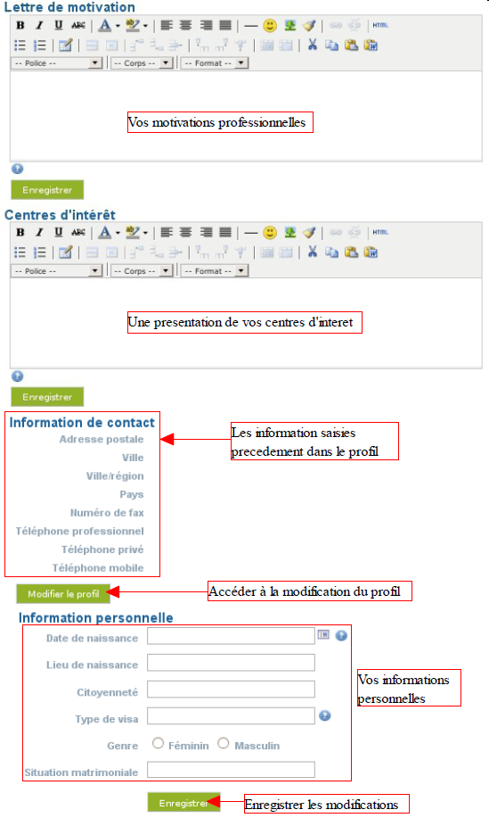489x818 pixels.
Task: Click cut scissors icon in Centres d'intérêt editor
Action: pyautogui.click(x=312, y=252)
